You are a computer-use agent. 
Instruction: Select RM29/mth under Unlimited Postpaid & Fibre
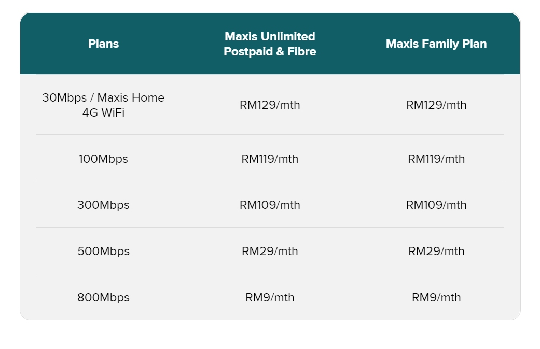[x=270, y=251]
